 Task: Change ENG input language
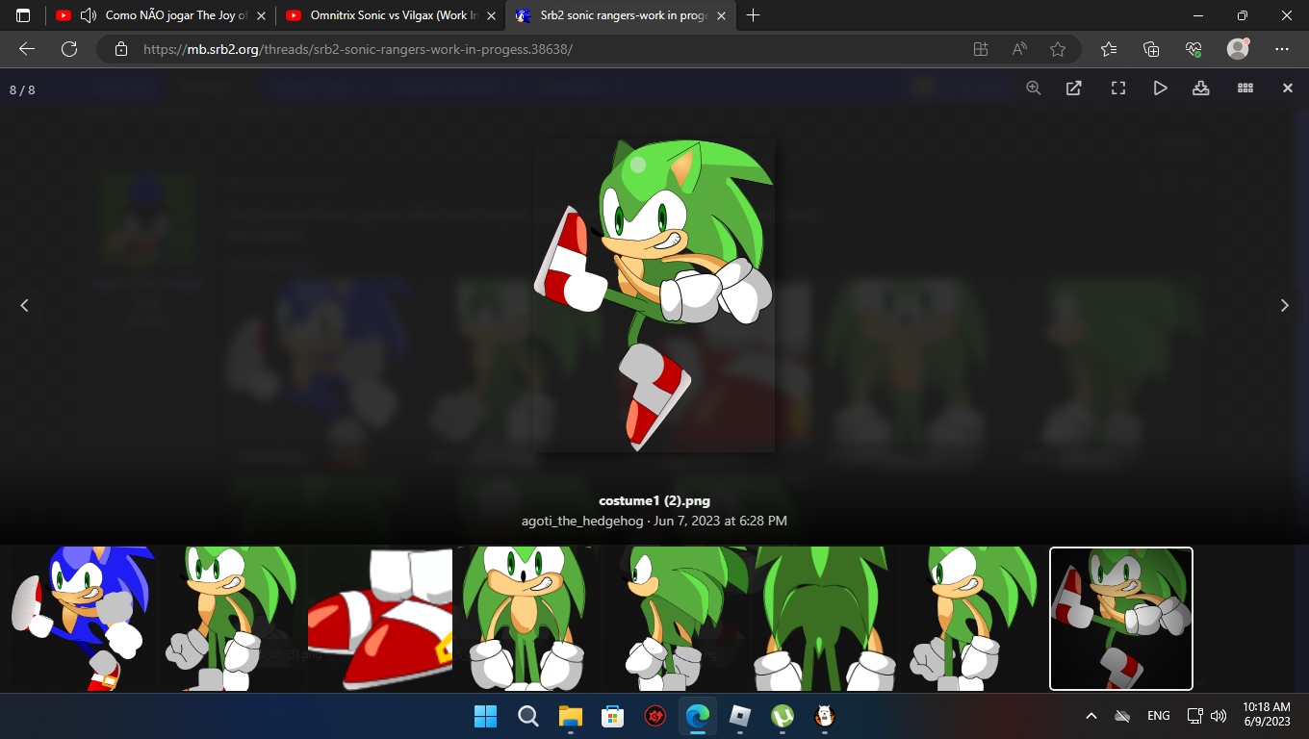pos(1159,716)
